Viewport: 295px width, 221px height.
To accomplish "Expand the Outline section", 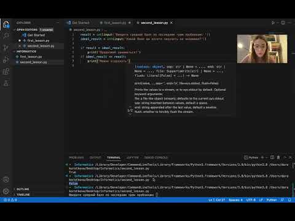I will [23, 189].
